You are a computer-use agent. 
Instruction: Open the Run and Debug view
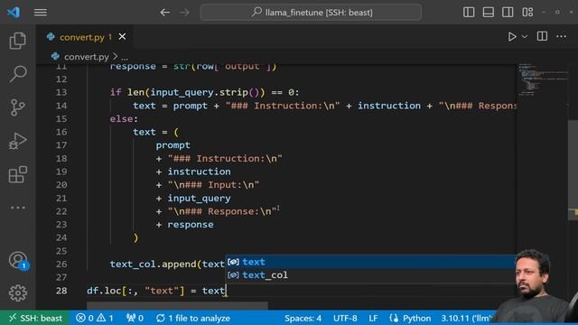click(x=18, y=141)
